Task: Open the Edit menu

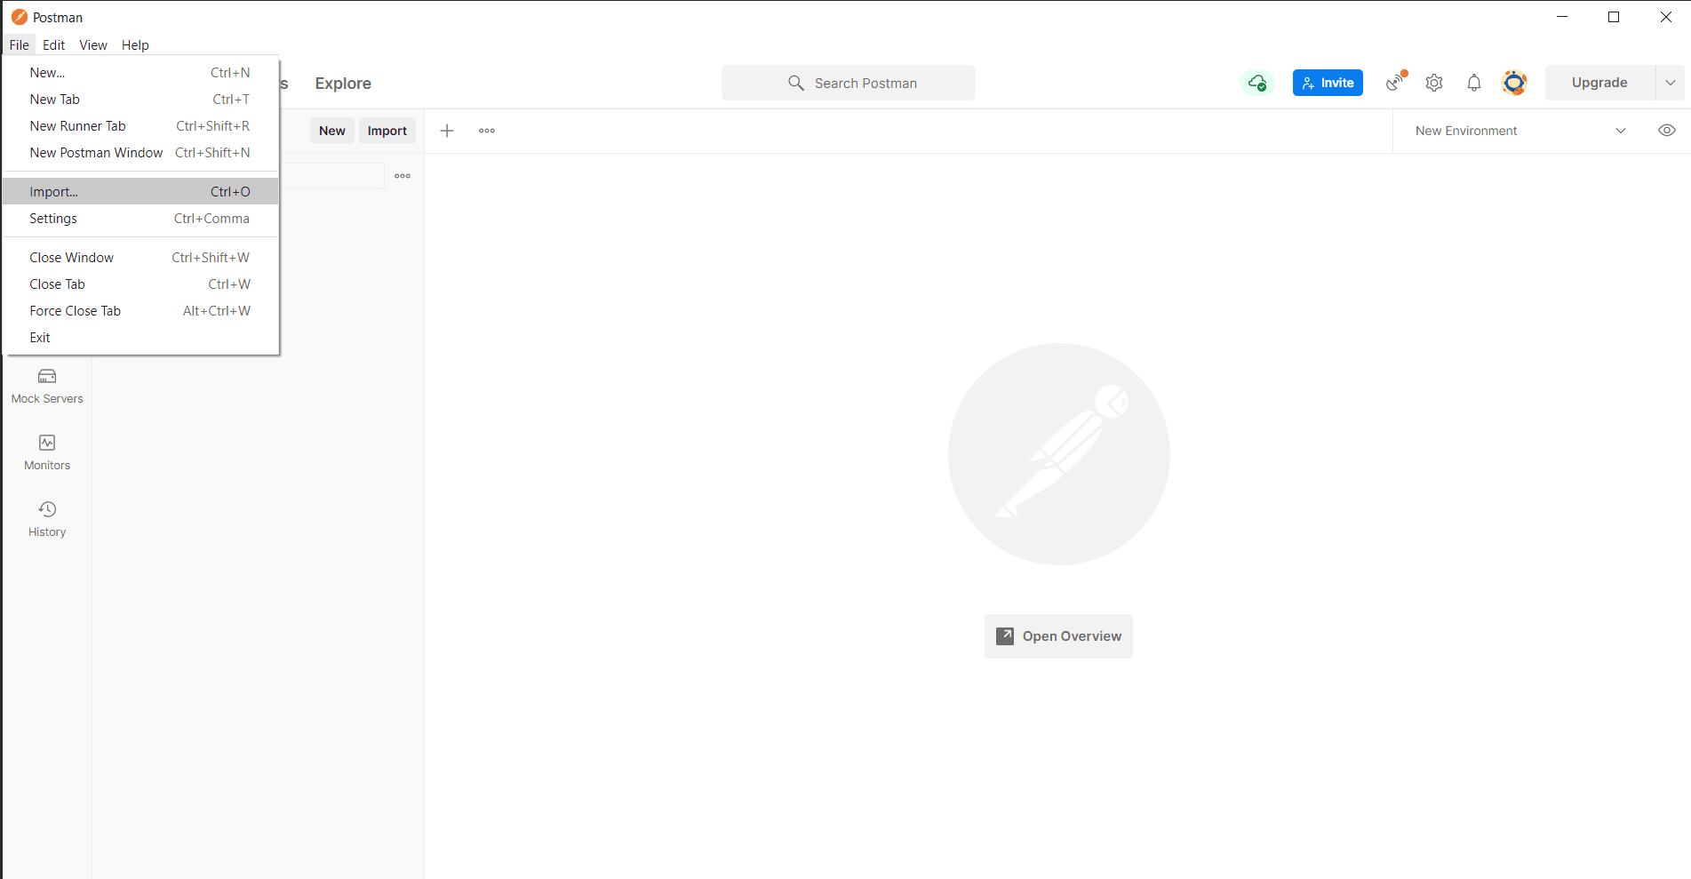Action: [x=54, y=45]
